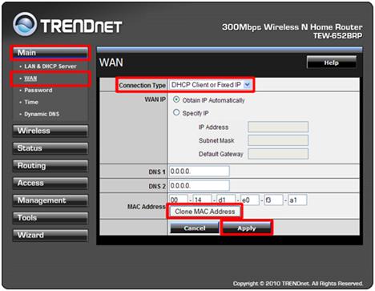Click the WAN page heading
Viewport: 375px width, 291px height.
click(x=111, y=63)
